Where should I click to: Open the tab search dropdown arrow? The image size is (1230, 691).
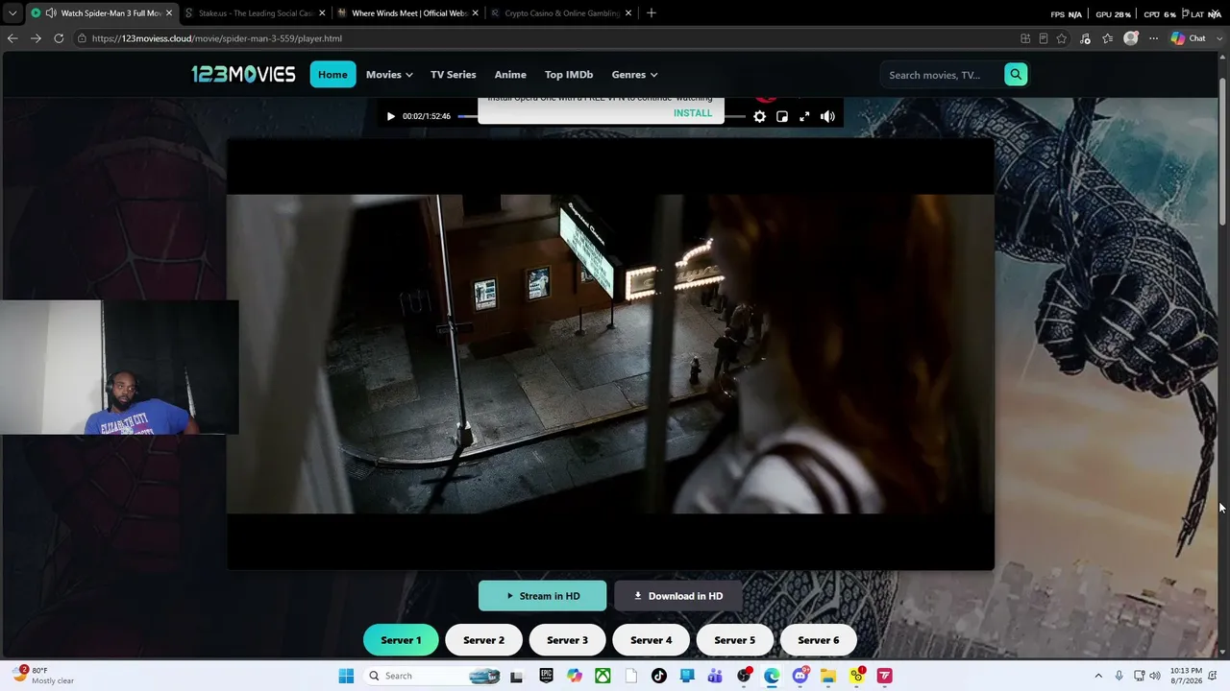click(x=12, y=13)
